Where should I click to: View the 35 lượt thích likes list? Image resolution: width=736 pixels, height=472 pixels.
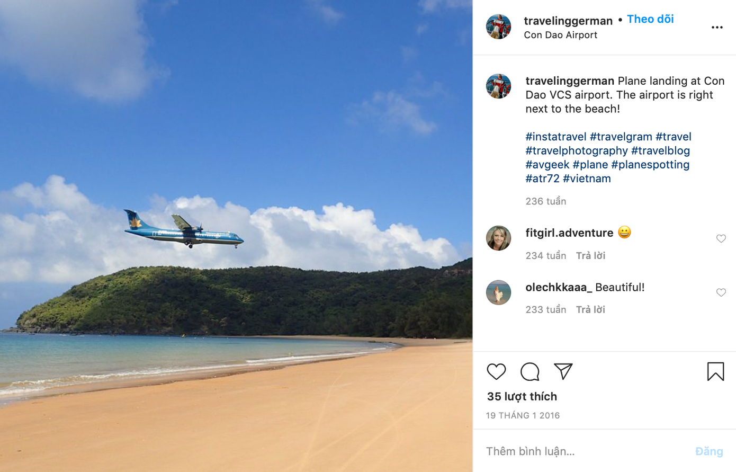coord(522,397)
